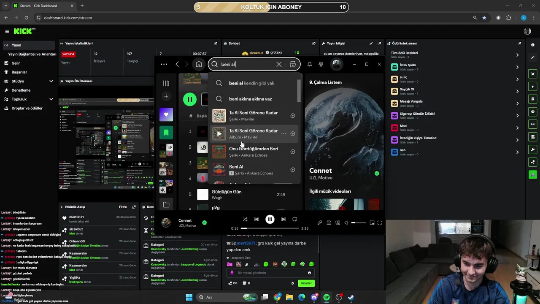This screenshot has width=540, height=304.
Task: Open Filtre in Etkinlik Akışı panel
Action: (123, 207)
